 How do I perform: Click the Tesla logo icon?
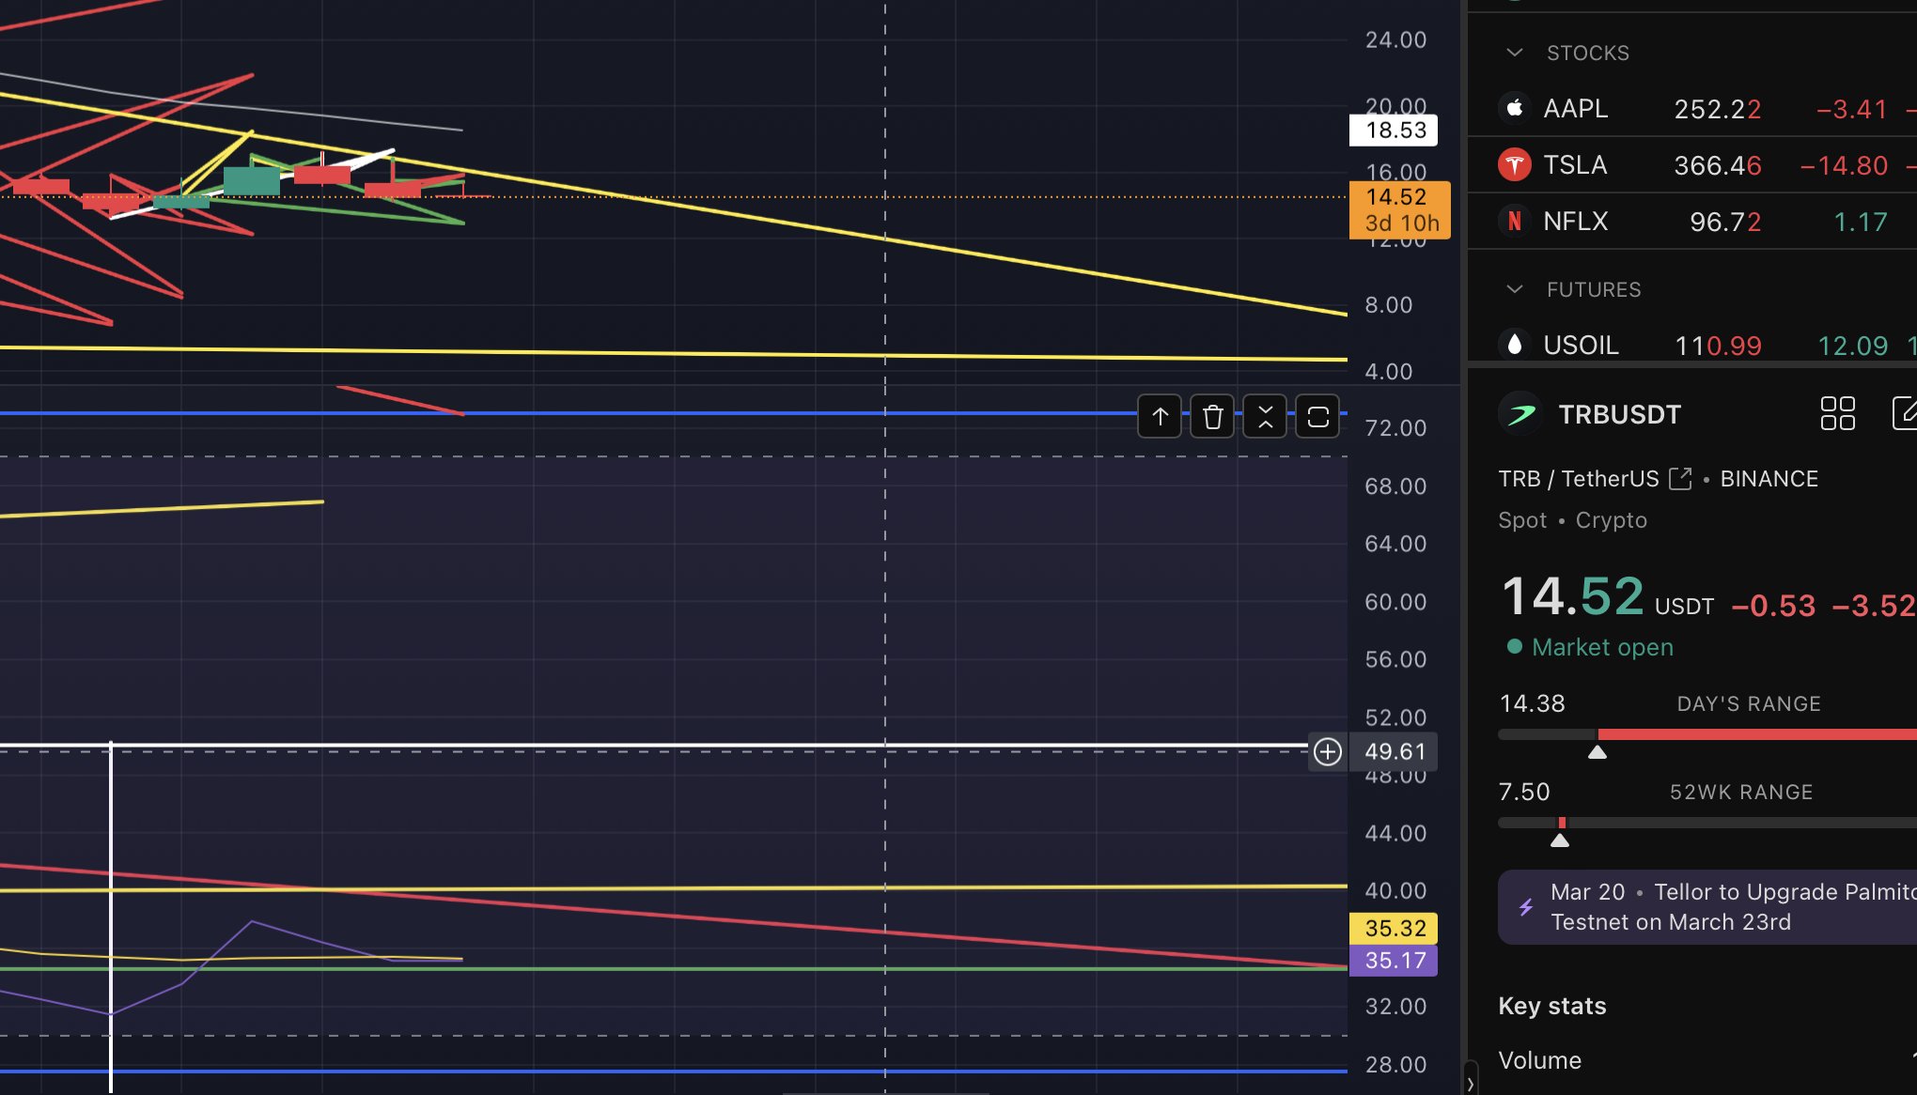pyautogui.click(x=1514, y=165)
